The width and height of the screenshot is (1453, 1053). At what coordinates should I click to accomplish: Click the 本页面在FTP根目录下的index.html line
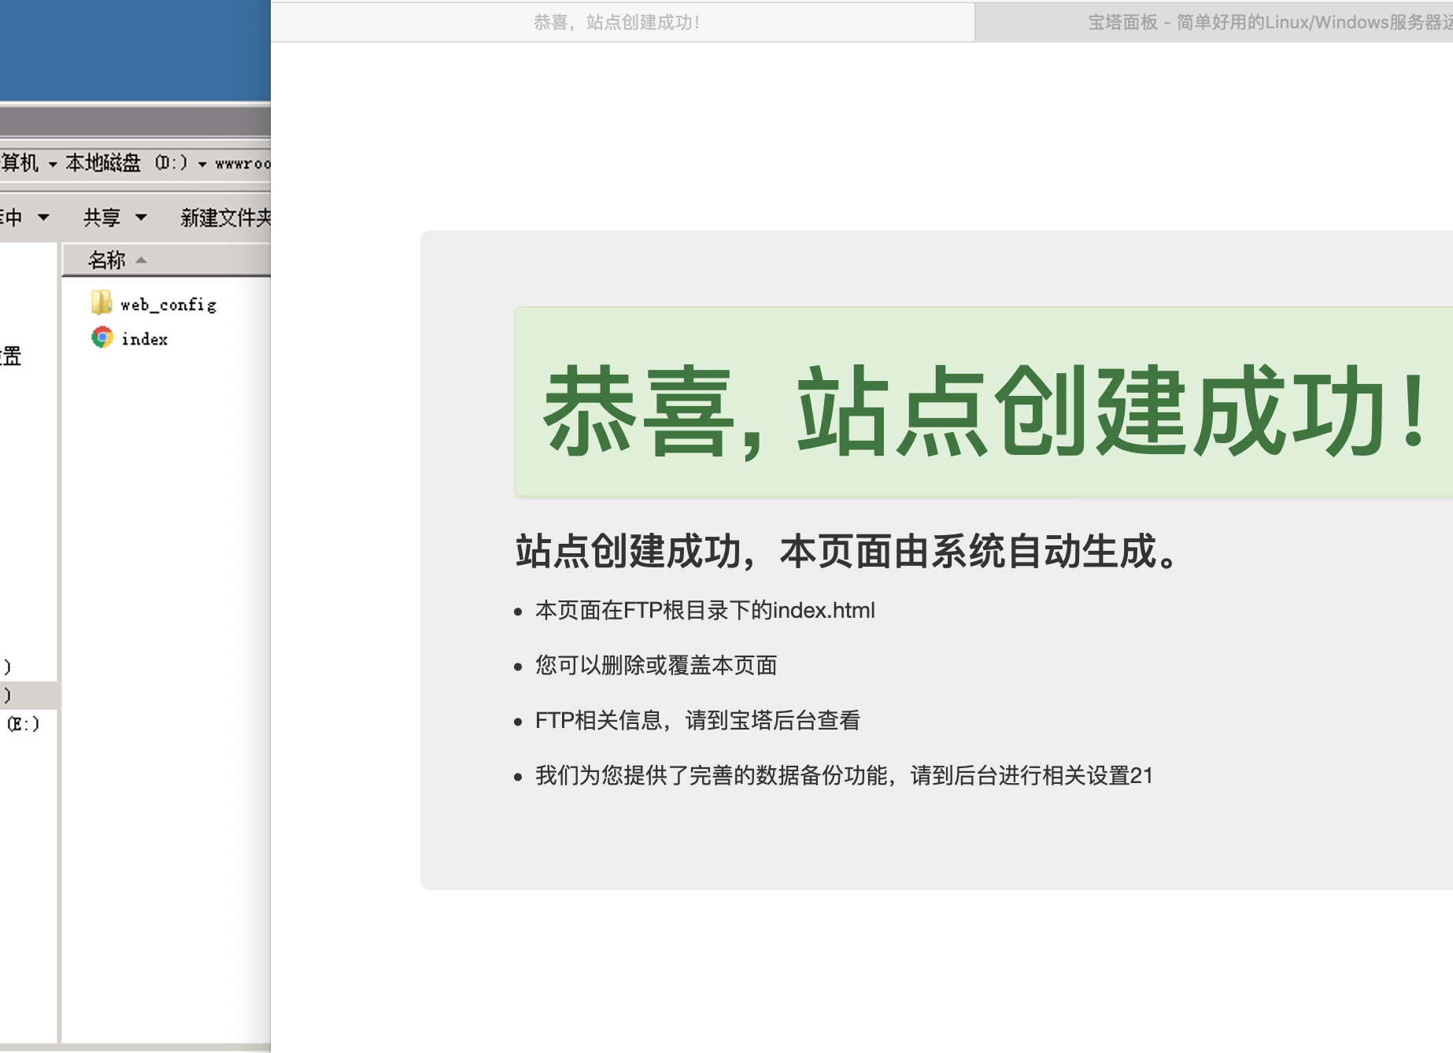click(x=705, y=610)
